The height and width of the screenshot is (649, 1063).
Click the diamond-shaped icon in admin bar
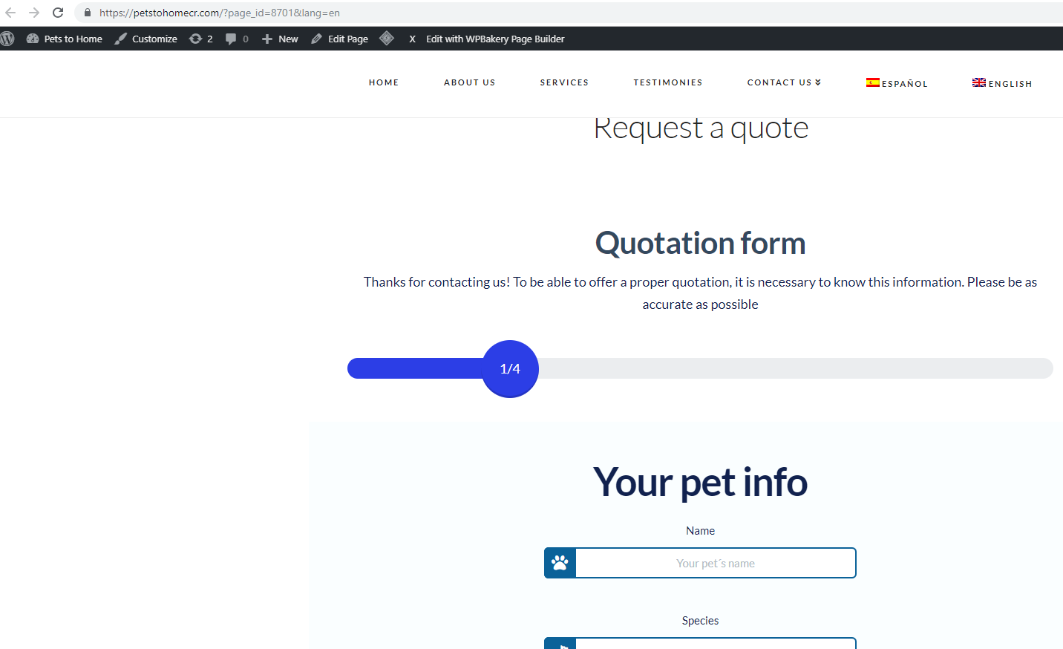tap(386, 39)
